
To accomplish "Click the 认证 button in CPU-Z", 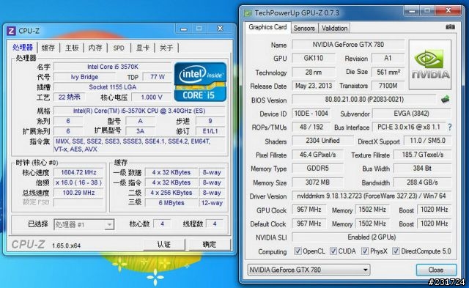I will (164, 244).
